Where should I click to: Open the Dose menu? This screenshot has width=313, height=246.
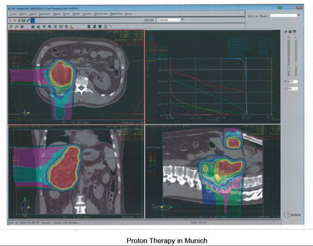pos(76,14)
